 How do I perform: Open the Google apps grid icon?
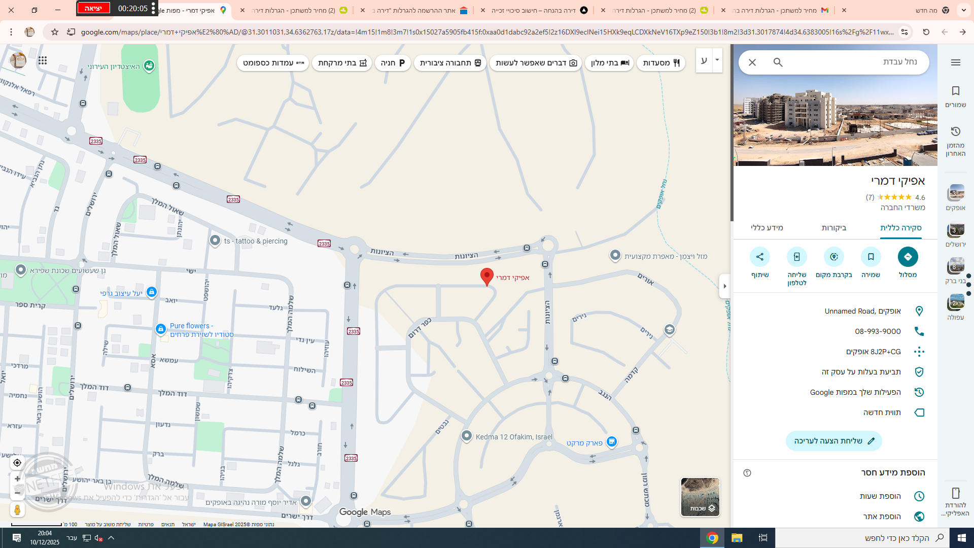(43, 60)
